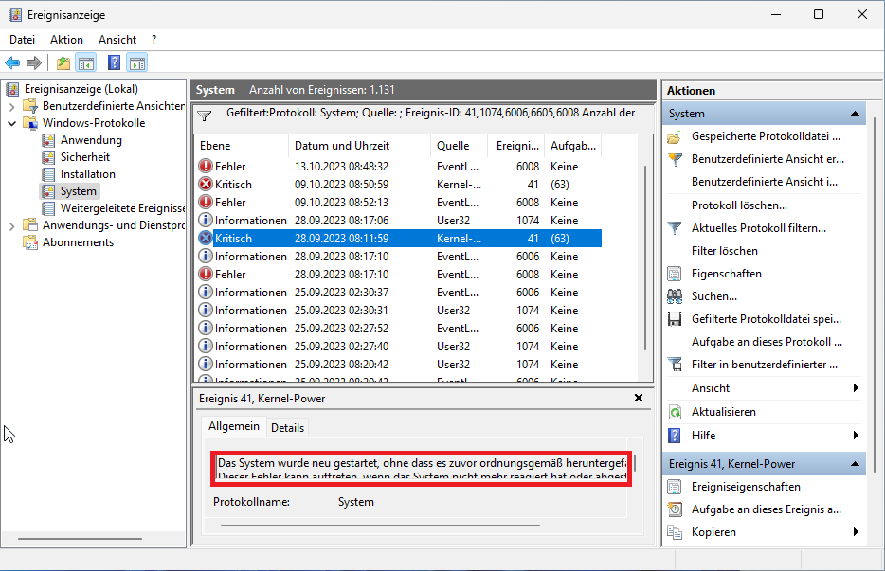Click 'Protokoll löschen...' action link
Screen dimensions: 885x571
coord(739,205)
